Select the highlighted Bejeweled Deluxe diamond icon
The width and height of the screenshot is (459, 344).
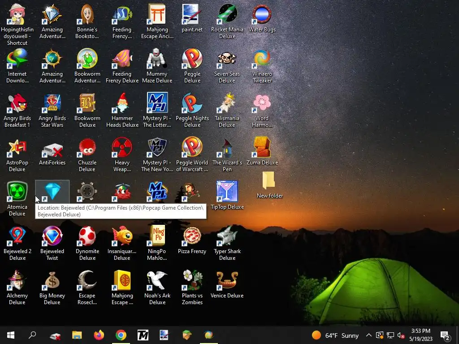[x=52, y=192]
